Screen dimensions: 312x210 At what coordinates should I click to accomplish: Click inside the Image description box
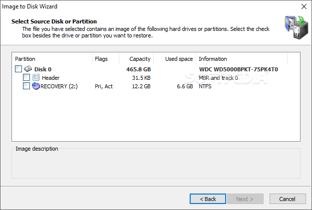click(x=156, y=164)
